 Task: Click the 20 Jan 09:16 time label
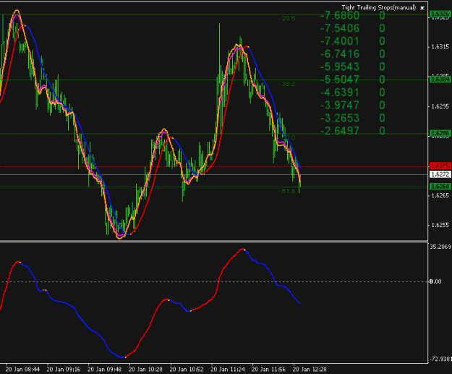64,370
